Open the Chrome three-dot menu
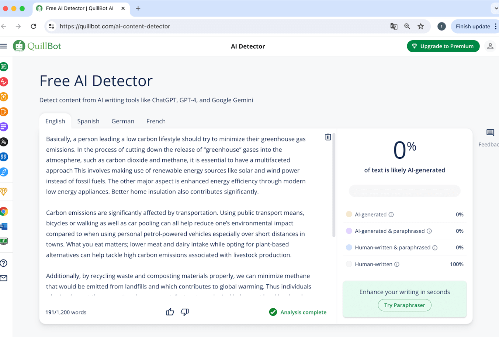Viewport: 499px width, 337px height. point(496,26)
